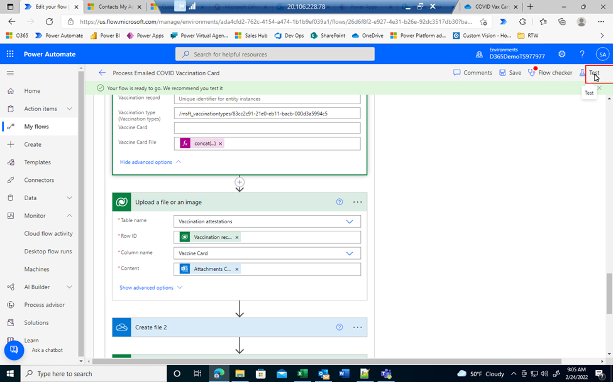Expand the Data navigation section
The height and width of the screenshot is (382, 613).
tap(69, 198)
